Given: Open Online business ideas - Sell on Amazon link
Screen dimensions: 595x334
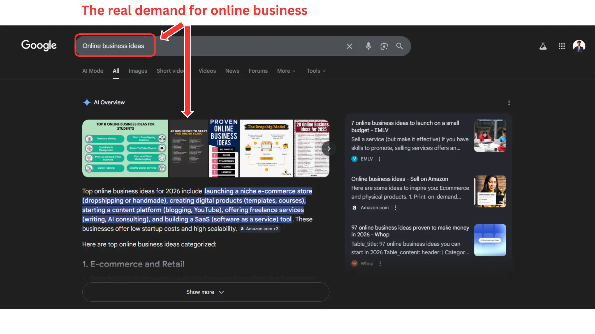Looking at the screenshot, I should pos(399,179).
